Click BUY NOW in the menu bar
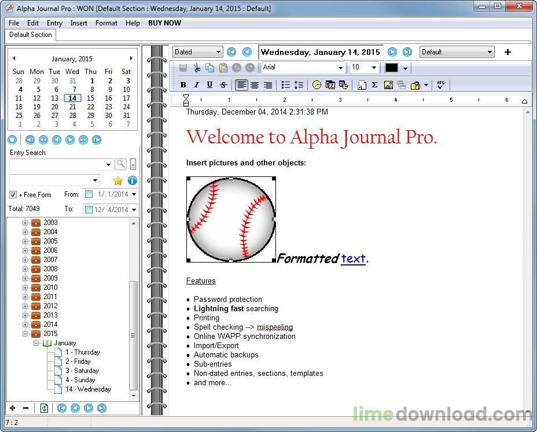The image size is (537, 432). [164, 23]
